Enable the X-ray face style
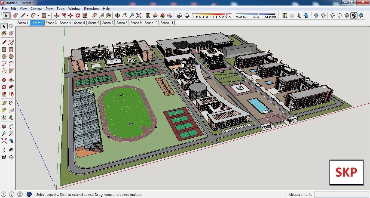This screenshot has width=370, height=198. coord(316,16)
